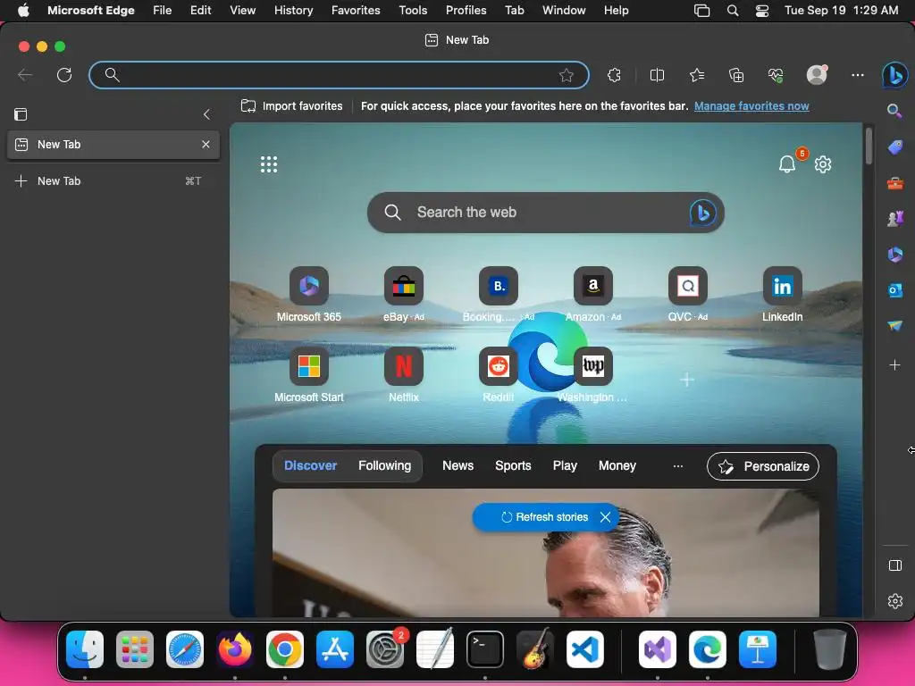Open the Profiles menu in menu bar
Viewport: 915px width, 686px height.
click(466, 11)
